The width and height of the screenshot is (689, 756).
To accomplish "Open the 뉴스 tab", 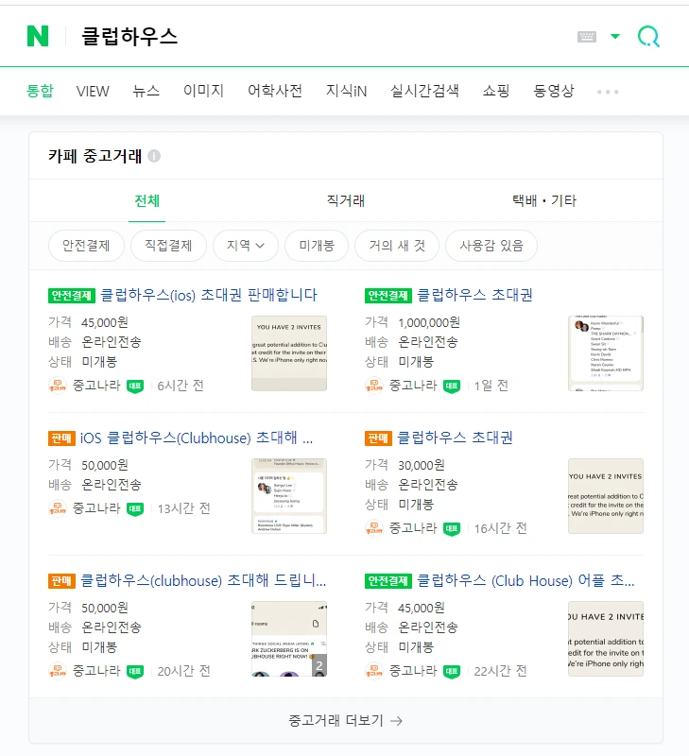I will click(146, 91).
